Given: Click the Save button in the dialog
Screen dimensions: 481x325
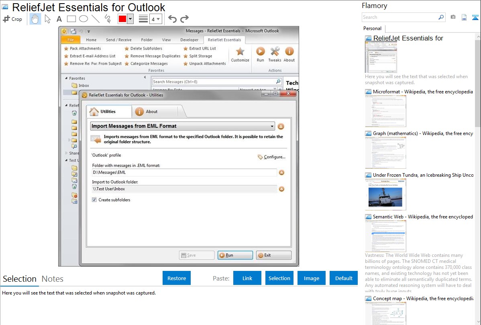Looking at the screenshot, I should coord(197,255).
